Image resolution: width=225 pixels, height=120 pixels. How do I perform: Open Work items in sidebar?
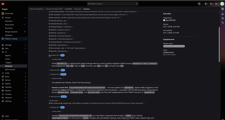coord(9,25)
